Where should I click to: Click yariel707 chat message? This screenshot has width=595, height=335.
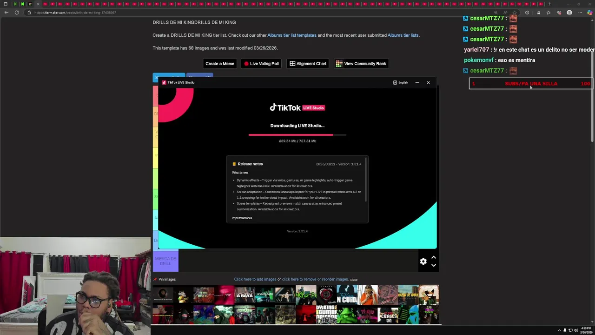(529, 50)
